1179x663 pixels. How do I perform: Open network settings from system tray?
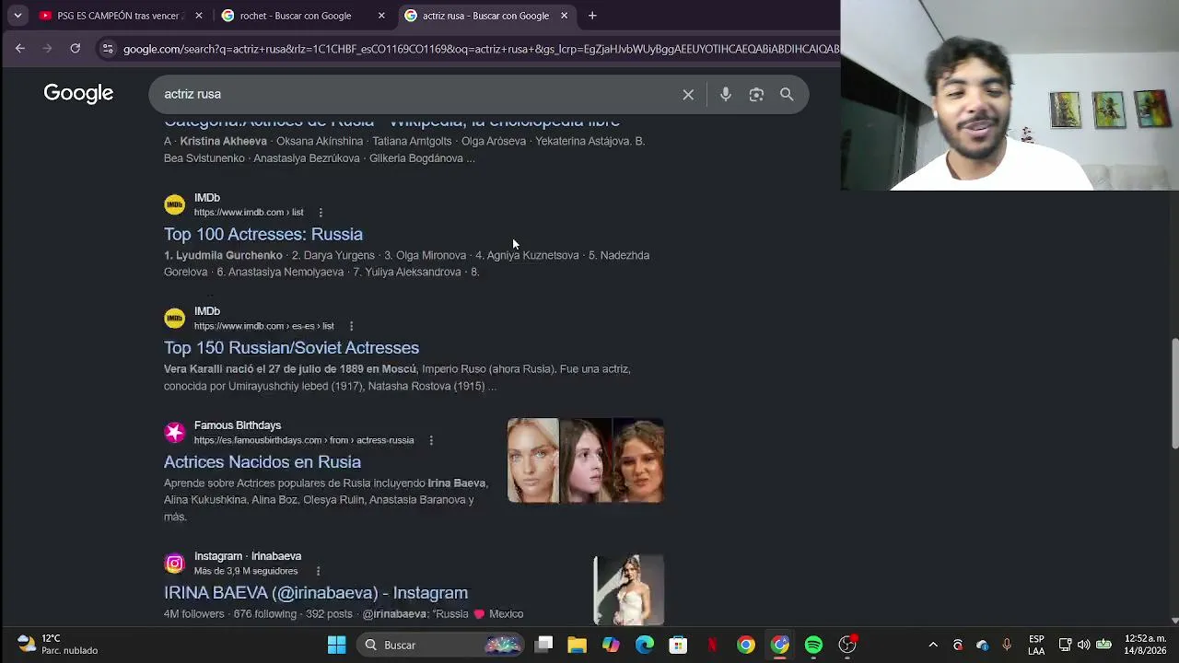point(1065,645)
